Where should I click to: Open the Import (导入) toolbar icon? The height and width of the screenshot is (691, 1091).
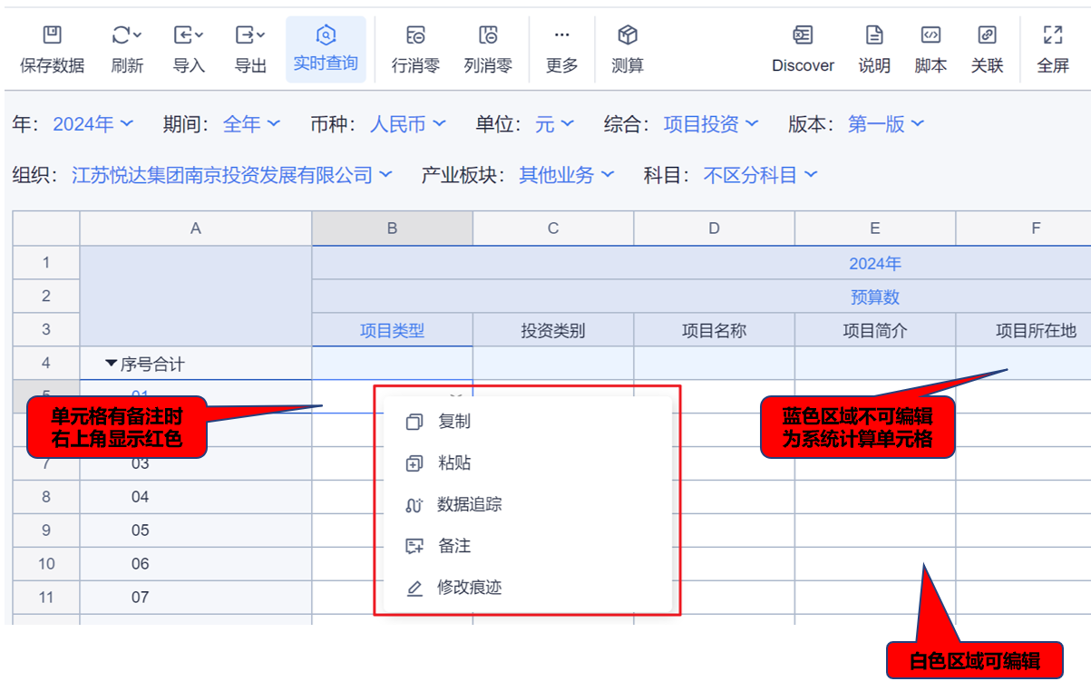pos(189,36)
